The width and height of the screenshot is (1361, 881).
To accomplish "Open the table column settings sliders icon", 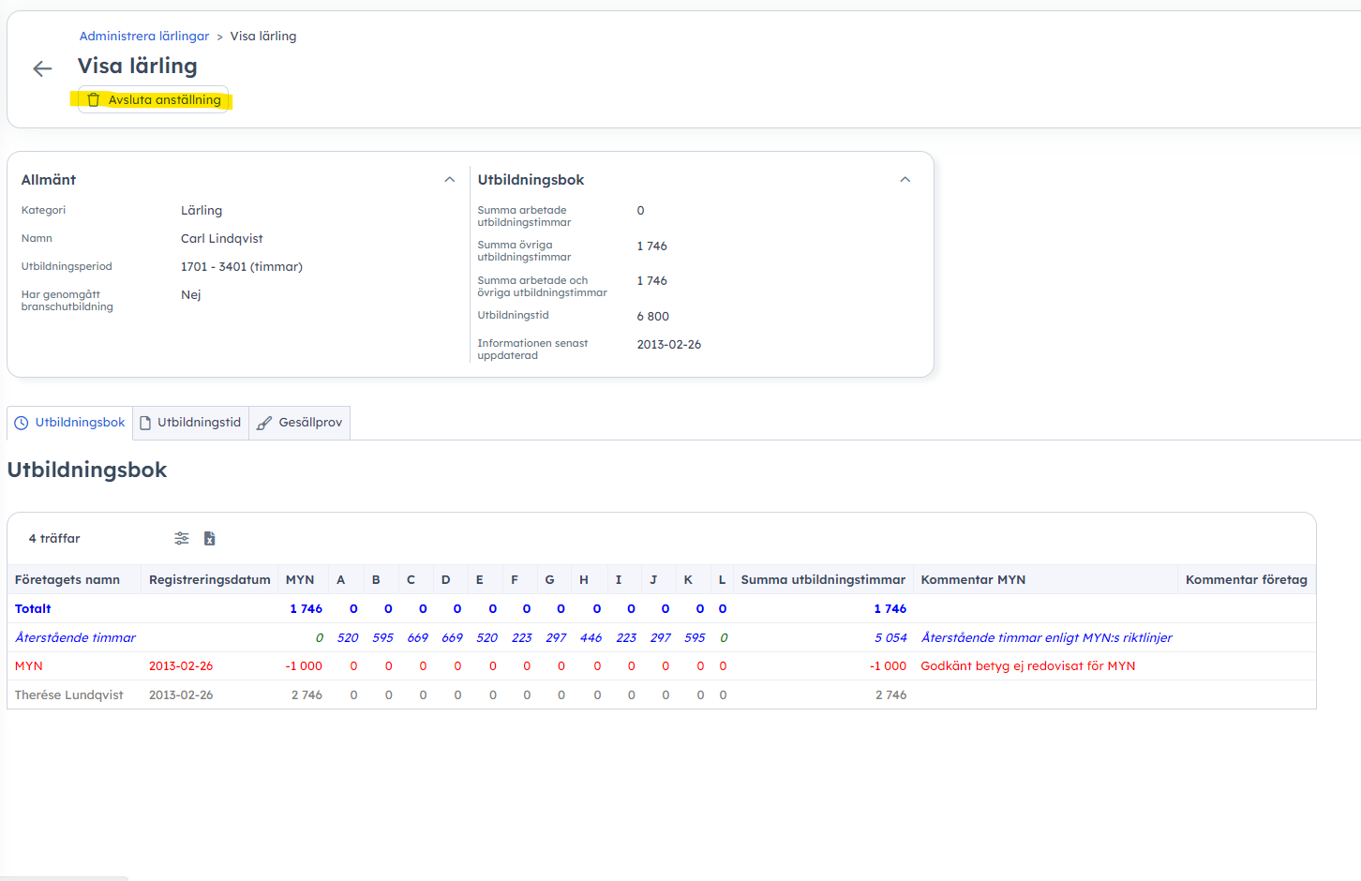I will click(182, 538).
